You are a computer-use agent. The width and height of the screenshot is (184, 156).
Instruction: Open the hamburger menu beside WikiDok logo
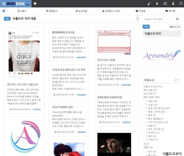click(x=4, y=4)
